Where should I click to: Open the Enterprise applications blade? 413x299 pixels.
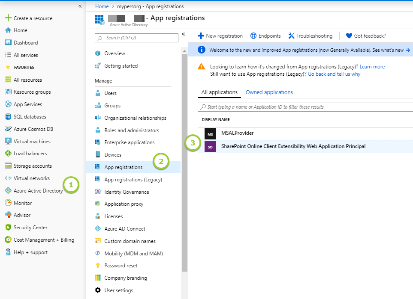tap(130, 142)
